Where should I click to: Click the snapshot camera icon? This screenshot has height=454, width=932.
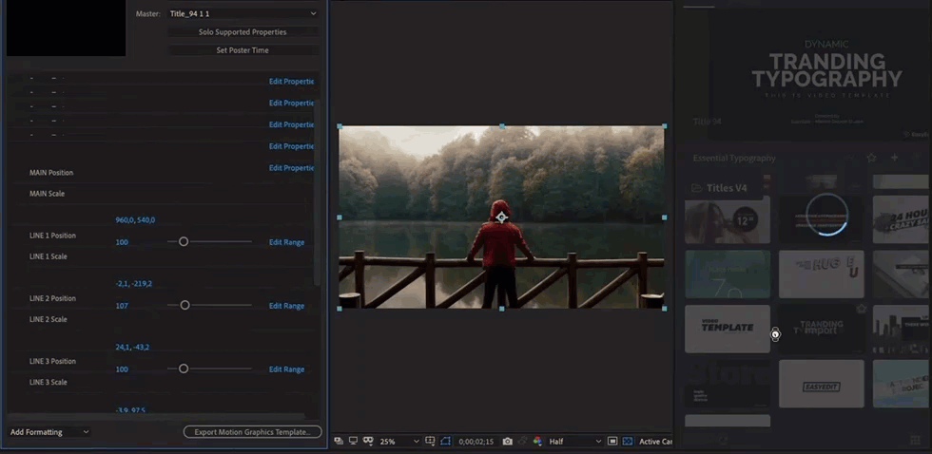click(508, 442)
